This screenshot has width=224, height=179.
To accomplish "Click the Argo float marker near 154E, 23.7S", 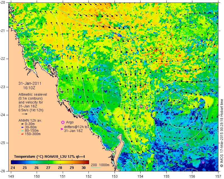I will 141,106.
